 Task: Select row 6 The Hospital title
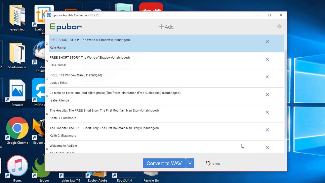tap(104, 111)
